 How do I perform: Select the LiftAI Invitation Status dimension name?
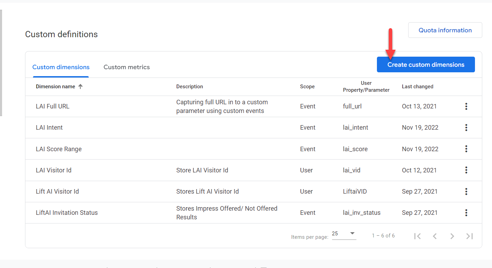click(x=67, y=213)
